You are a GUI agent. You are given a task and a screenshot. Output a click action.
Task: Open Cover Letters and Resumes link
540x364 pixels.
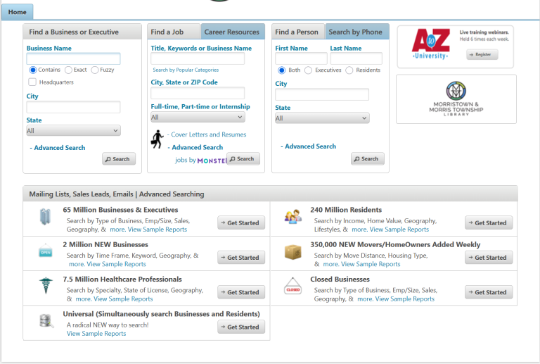point(208,134)
